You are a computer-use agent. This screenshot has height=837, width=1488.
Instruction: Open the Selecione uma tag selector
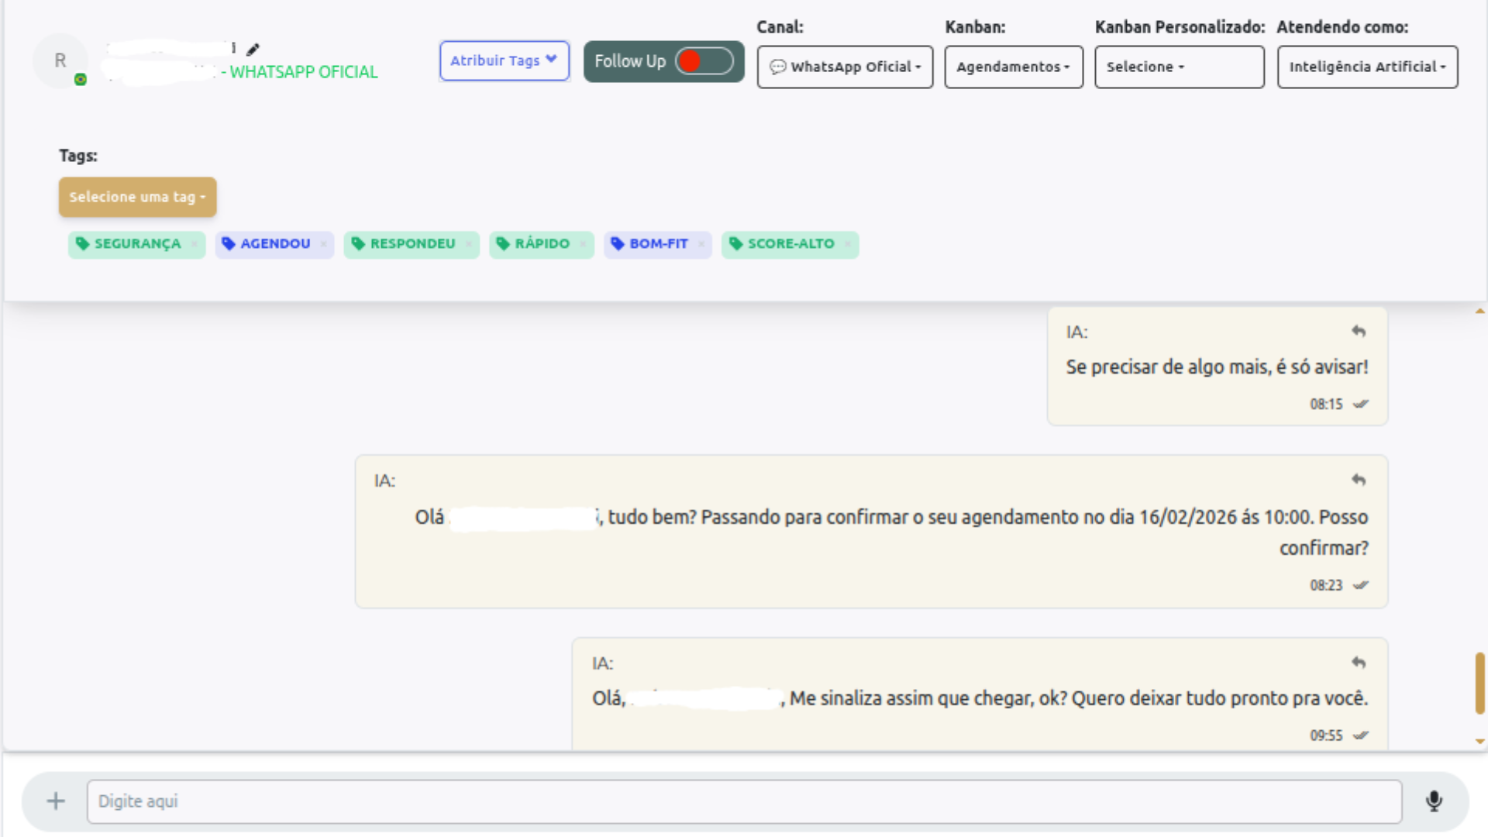(x=137, y=197)
